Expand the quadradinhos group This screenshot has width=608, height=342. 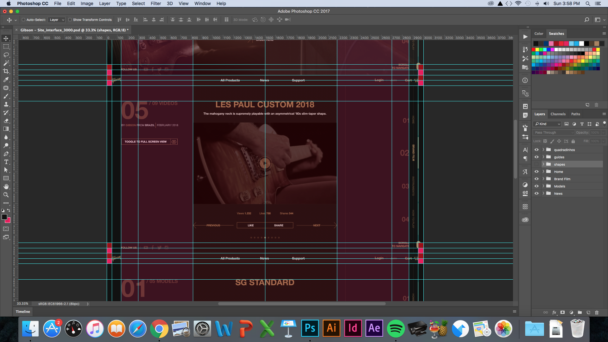click(543, 150)
